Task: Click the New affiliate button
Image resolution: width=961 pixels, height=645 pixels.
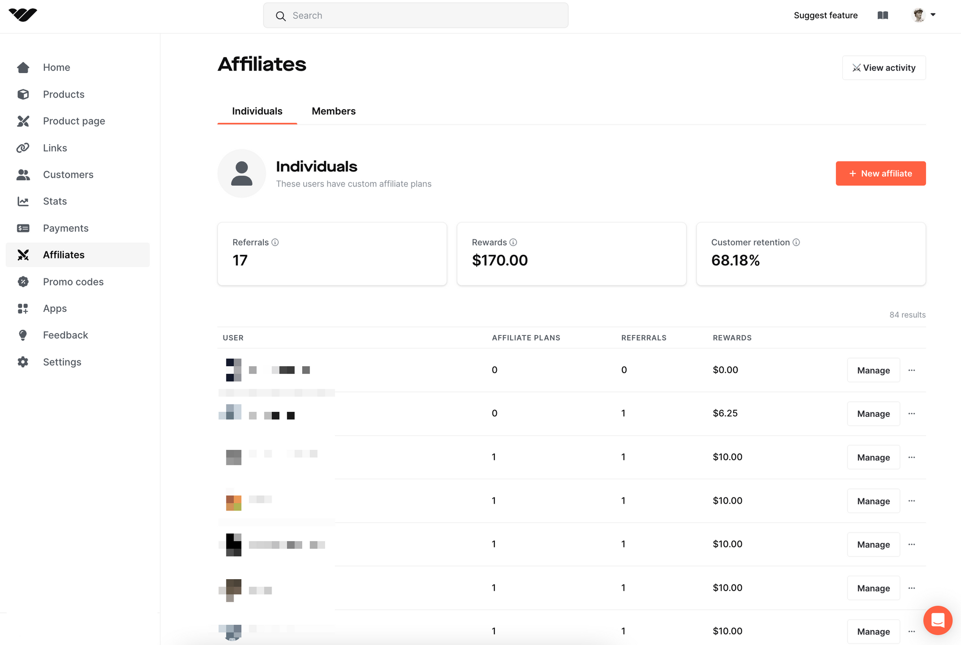Action: point(880,174)
